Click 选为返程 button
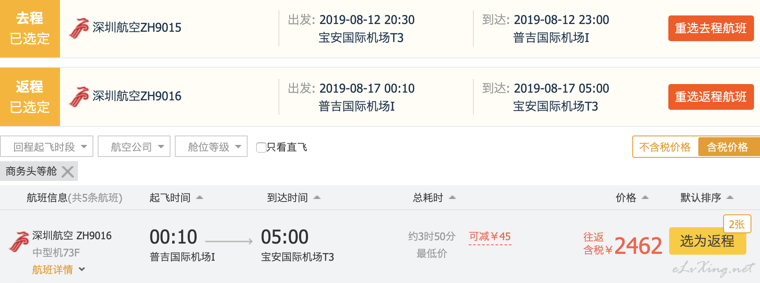 click(x=707, y=241)
